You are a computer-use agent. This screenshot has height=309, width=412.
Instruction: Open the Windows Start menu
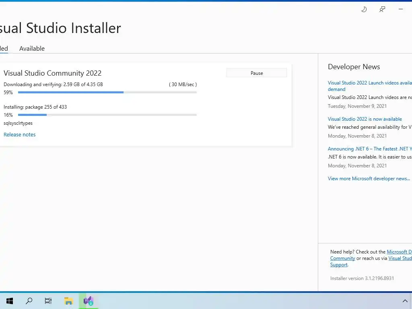pyautogui.click(x=10, y=301)
